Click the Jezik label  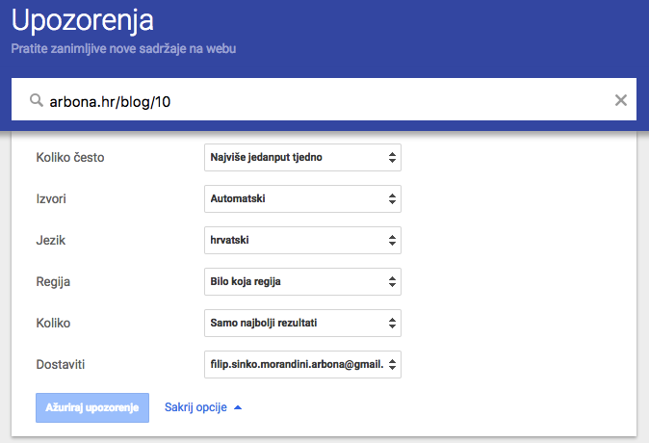(x=50, y=240)
